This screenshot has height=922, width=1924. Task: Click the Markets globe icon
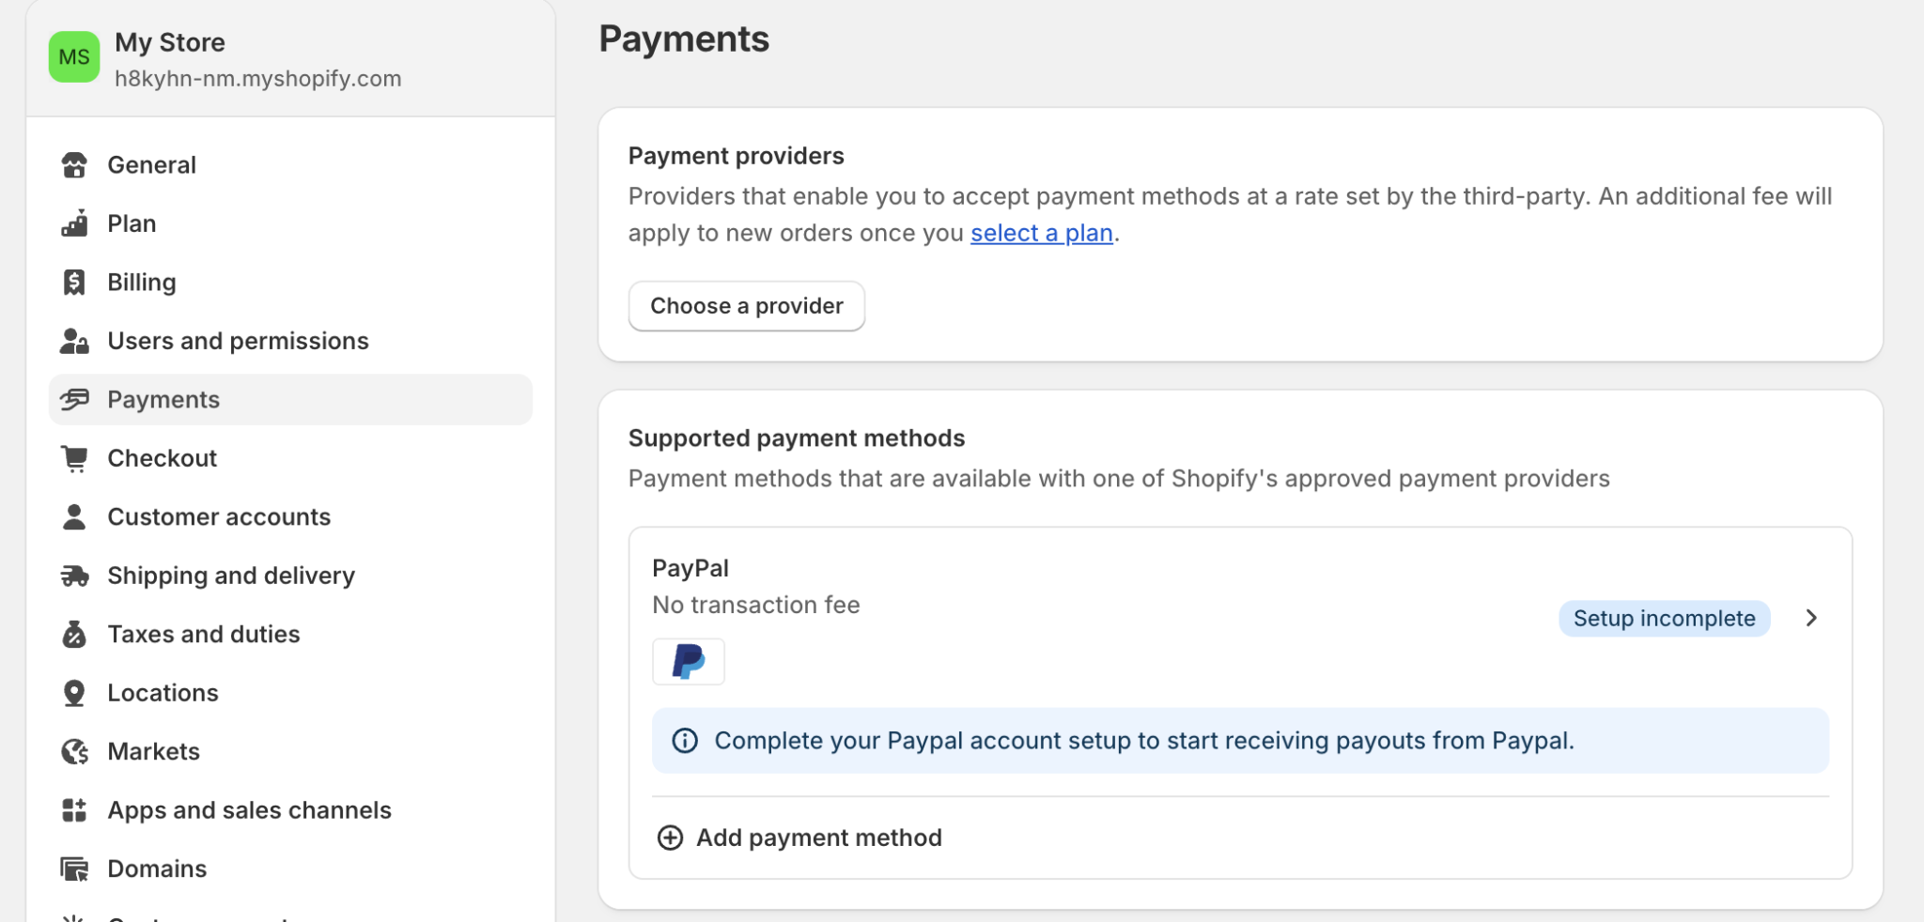(x=74, y=751)
